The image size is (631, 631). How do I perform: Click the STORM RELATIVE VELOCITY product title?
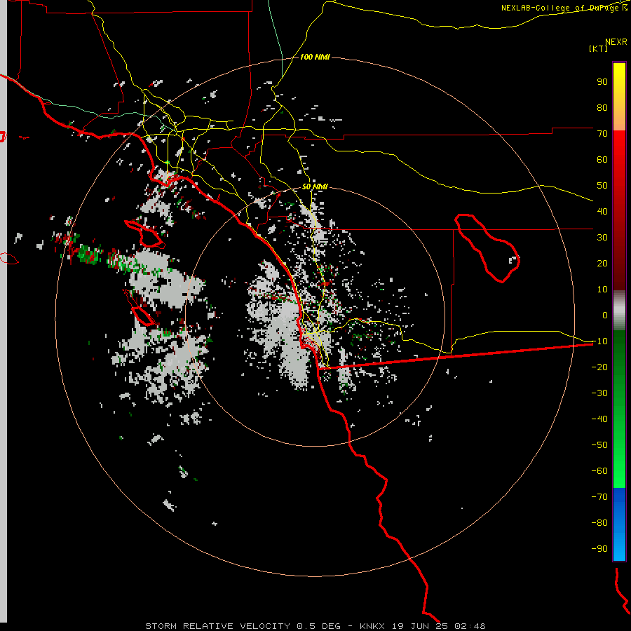(218, 626)
